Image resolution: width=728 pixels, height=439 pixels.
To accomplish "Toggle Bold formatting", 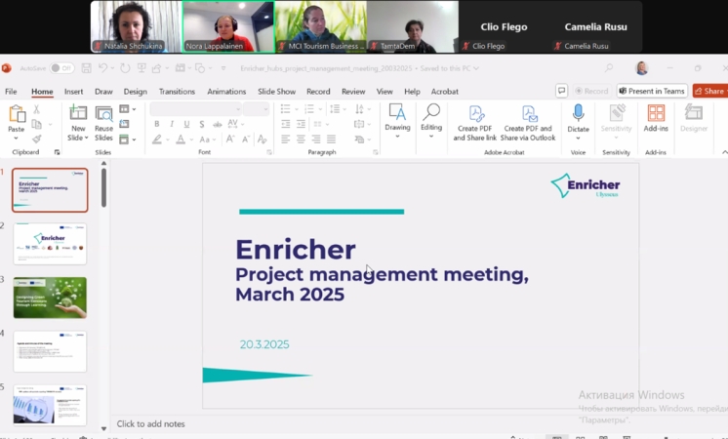I will tap(157, 124).
